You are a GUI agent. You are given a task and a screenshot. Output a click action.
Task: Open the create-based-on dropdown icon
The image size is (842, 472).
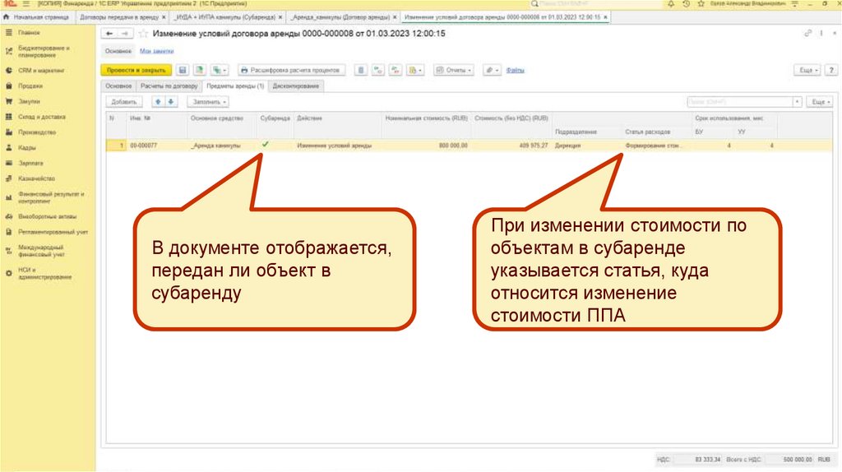click(220, 71)
